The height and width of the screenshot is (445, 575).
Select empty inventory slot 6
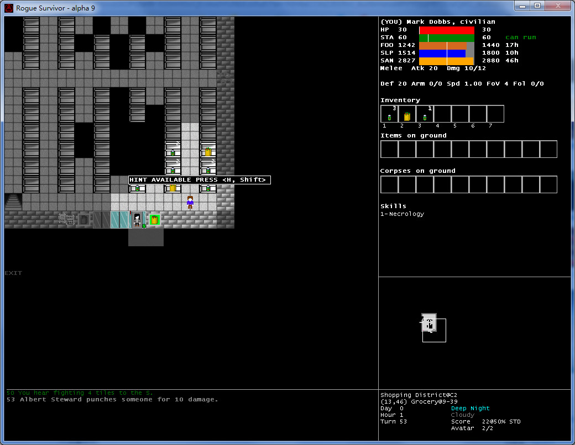click(x=478, y=114)
